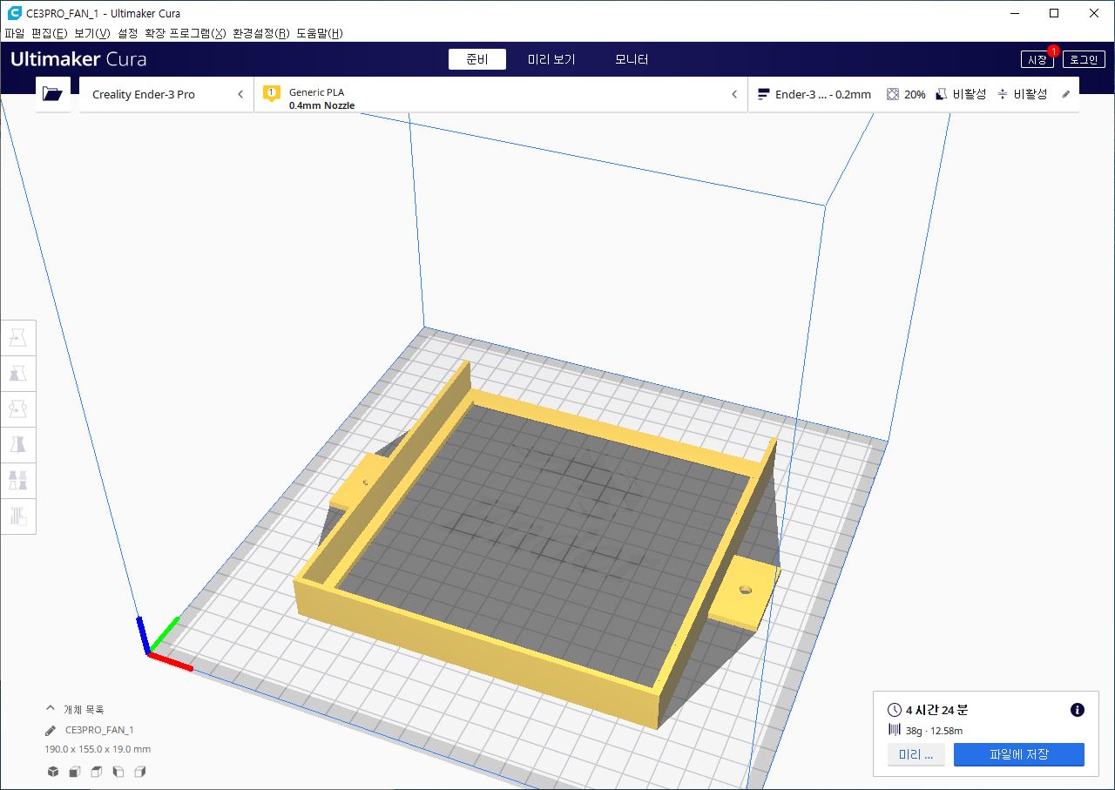Click the Generic PLA extruder badge icon
Screen dimensions: 1115x790
pyautogui.click(x=271, y=93)
